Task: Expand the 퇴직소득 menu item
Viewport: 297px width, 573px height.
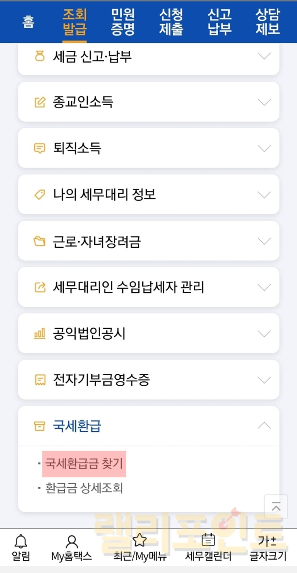Action: click(x=148, y=148)
